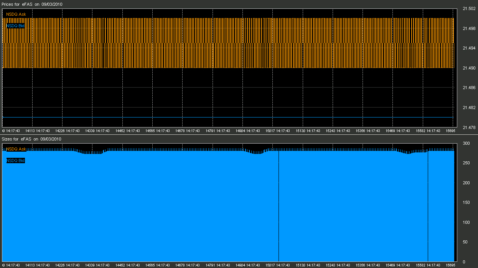The image size is (478, 268).
Task: Click '14678 14:17:43' label under Sizes chart
Action: pos(188,265)
